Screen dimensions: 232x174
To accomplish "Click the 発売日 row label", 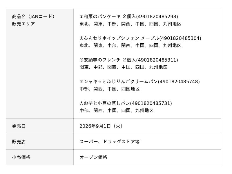I will click(19, 126).
